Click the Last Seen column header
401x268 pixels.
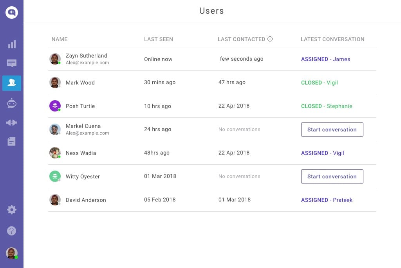(158, 39)
